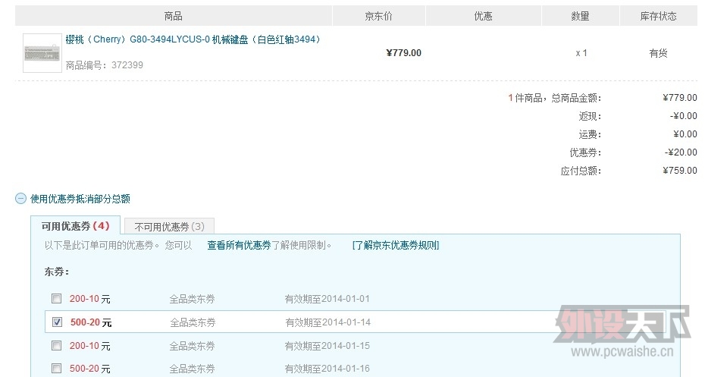Check the 500-20元 coupon expiring 2014-01-16

point(56,369)
